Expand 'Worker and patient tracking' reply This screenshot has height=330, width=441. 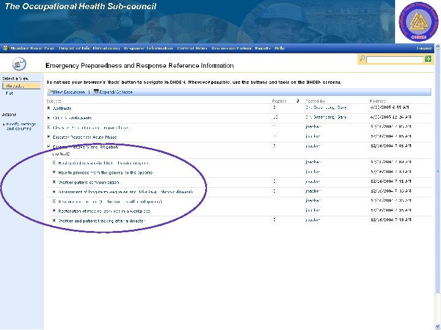click(x=55, y=221)
